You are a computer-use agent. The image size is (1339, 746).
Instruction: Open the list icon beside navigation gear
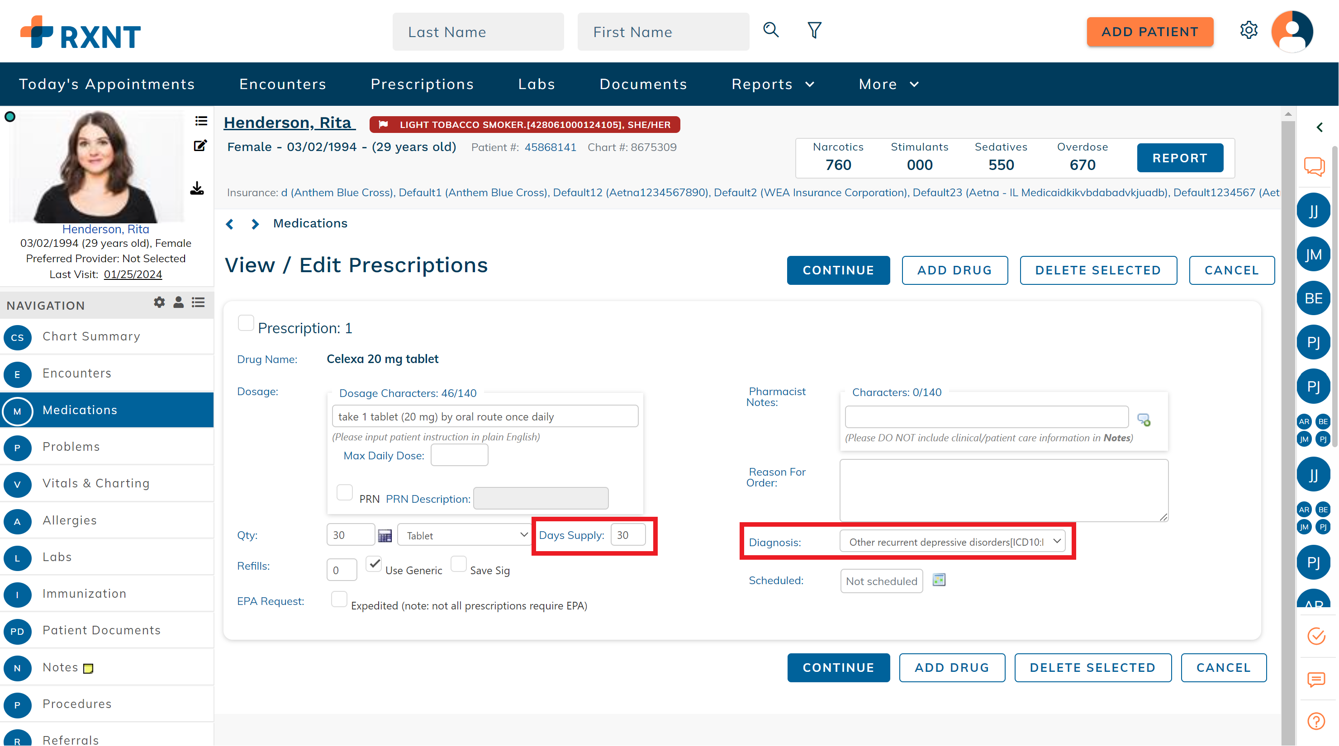click(198, 303)
